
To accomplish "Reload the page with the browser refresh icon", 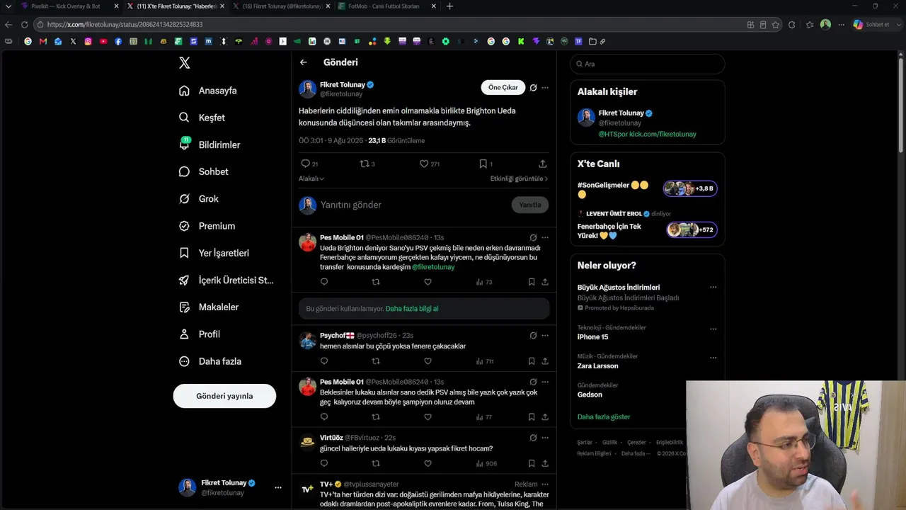I will pos(24,24).
